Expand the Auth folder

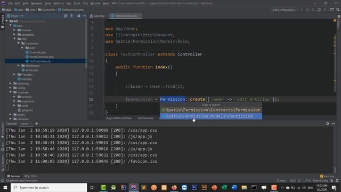22,47
